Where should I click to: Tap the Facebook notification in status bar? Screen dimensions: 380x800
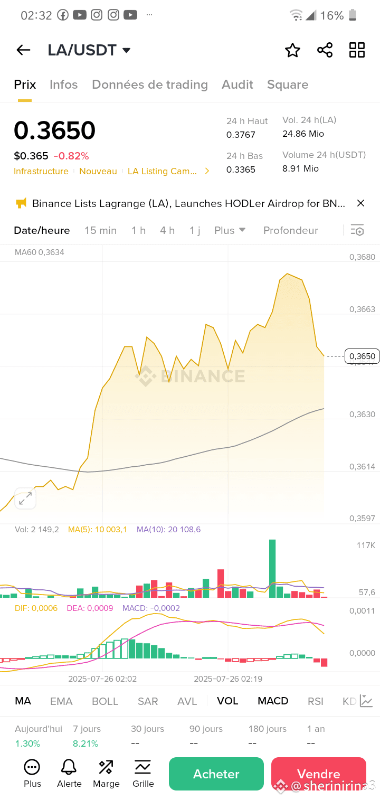tap(63, 15)
